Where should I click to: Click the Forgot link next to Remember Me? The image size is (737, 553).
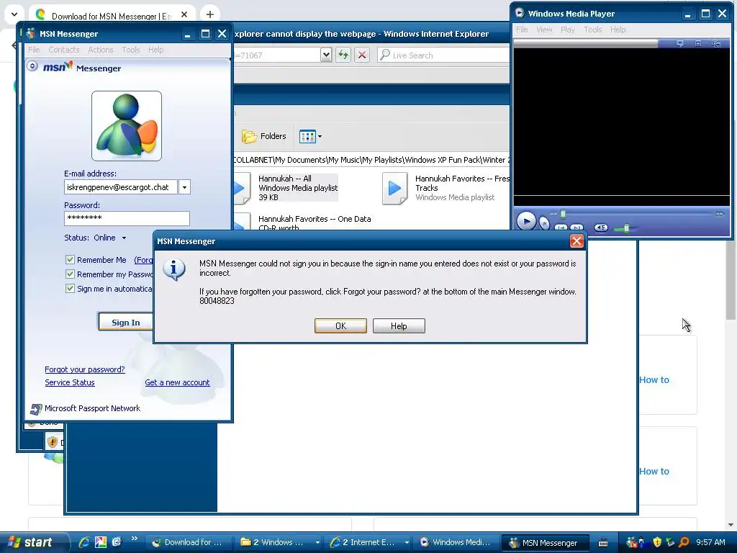pos(143,260)
